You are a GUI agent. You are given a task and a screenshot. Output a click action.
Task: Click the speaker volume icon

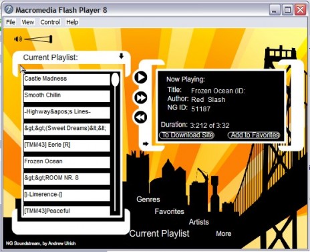coord(18,39)
